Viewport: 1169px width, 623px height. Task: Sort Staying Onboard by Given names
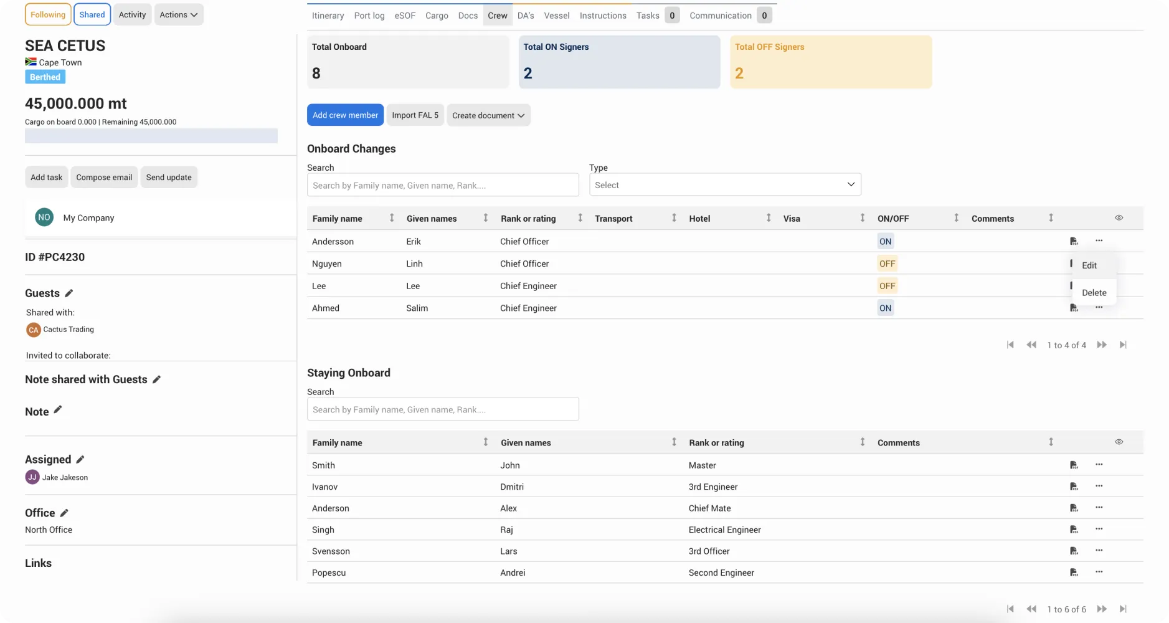pyautogui.click(x=674, y=442)
